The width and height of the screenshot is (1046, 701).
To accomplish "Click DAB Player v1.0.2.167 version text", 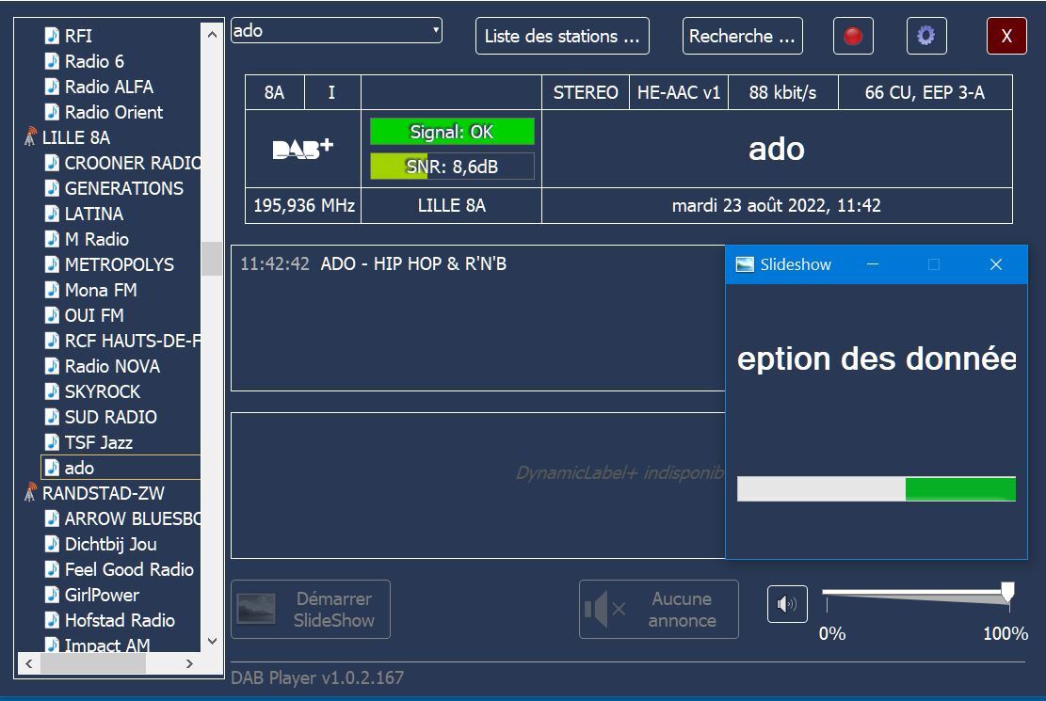I will coord(317,677).
